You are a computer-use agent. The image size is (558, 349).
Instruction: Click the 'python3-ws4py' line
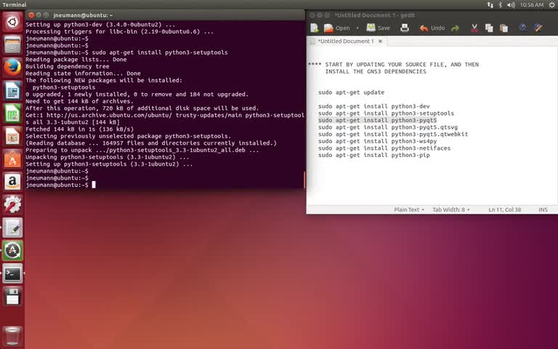(x=377, y=141)
